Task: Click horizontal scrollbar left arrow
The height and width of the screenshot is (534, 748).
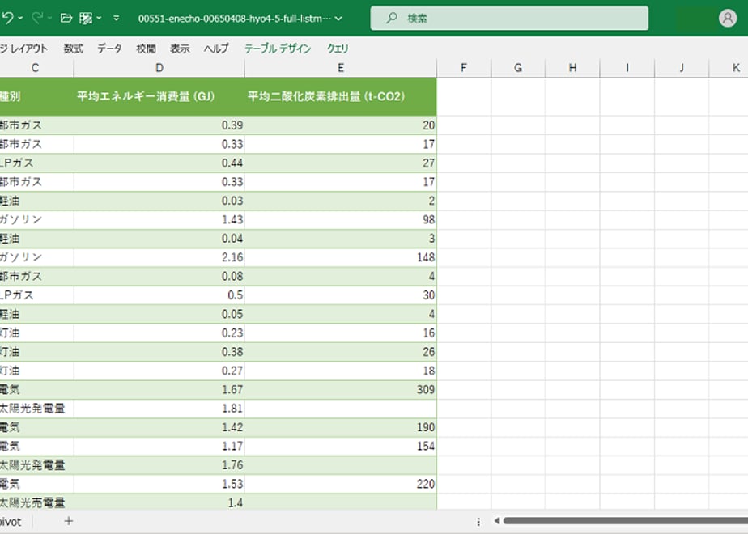Action: tap(496, 521)
